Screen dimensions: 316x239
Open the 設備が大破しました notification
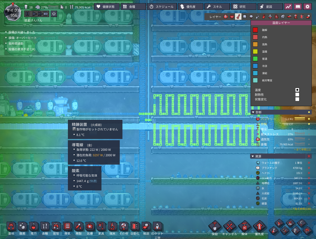22,32
